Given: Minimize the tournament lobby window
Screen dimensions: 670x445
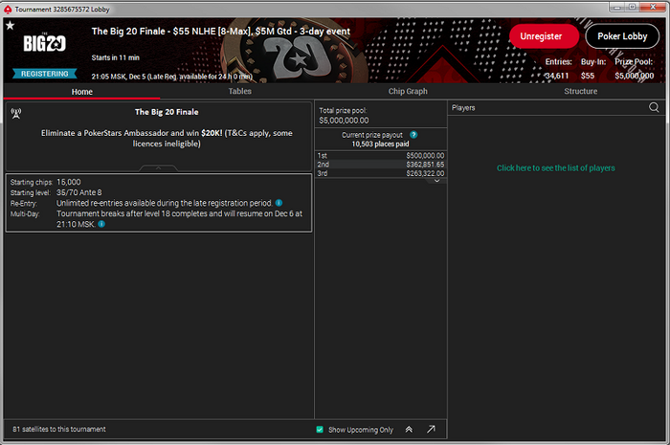Looking at the screenshot, I should (617, 8).
